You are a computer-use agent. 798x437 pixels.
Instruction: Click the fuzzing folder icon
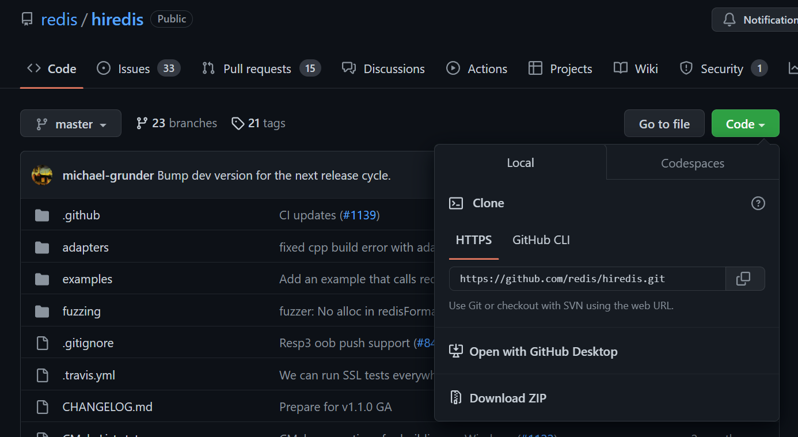[42, 311]
